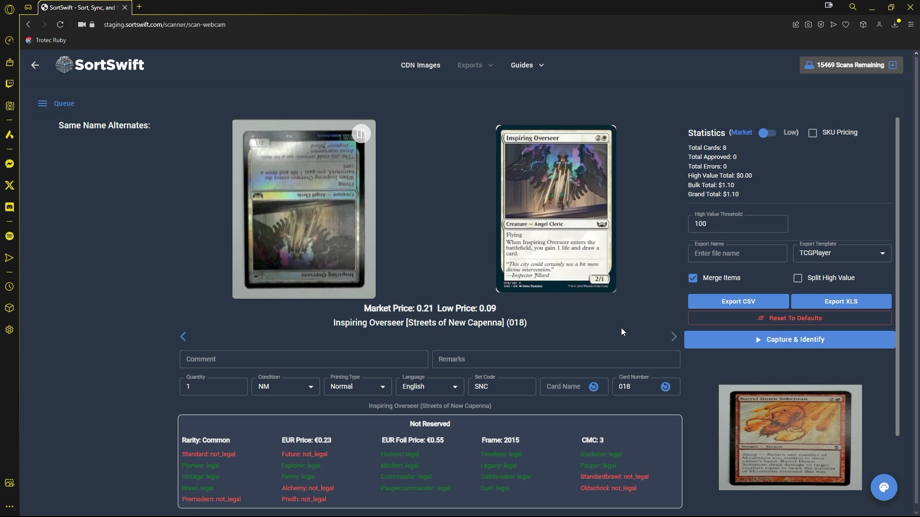The image size is (920, 517).
Task: Select the SortSwift browser tab
Action: click(85, 7)
